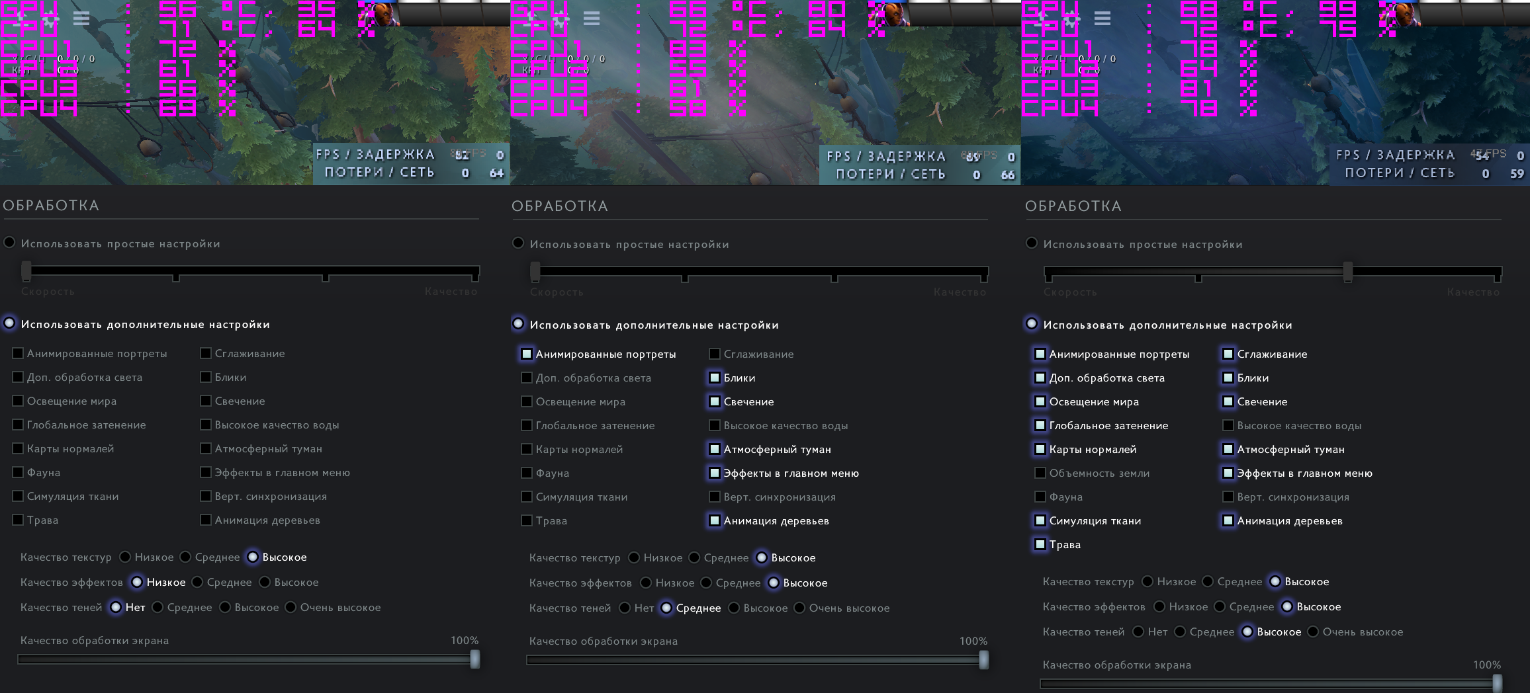Uncheck "Симуляция ткани" in right screenshot
This screenshot has height=693, width=1530.
pos(1040,521)
